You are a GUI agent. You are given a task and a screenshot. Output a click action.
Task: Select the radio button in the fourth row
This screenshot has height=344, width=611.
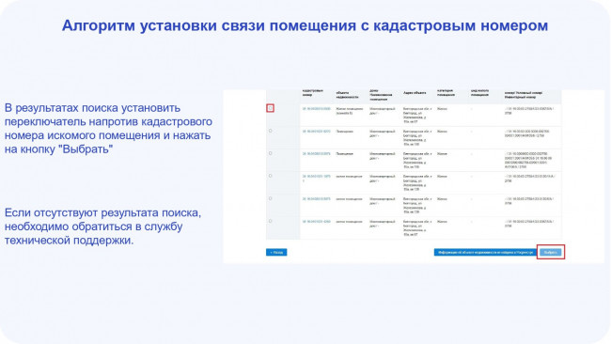(x=271, y=176)
